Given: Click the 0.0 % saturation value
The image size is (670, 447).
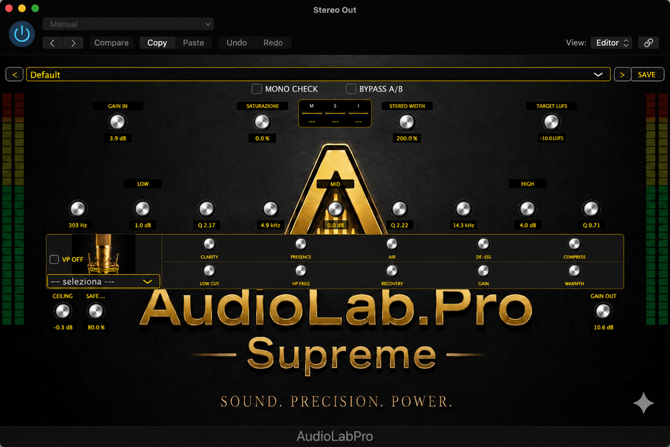Looking at the screenshot, I should click(x=263, y=139).
